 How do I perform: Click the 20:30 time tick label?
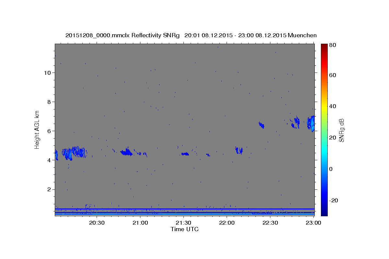click(x=97, y=223)
